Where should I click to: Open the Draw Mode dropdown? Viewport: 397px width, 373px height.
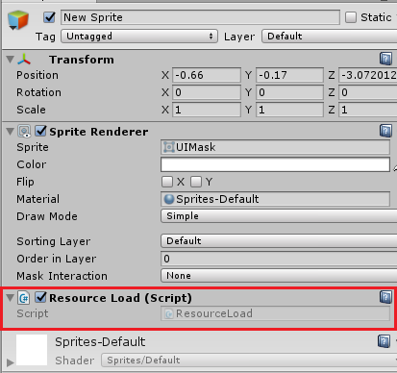(x=279, y=216)
